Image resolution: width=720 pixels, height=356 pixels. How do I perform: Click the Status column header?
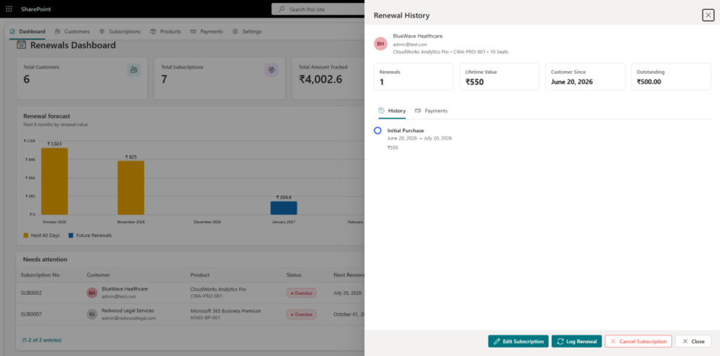[294, 275]
